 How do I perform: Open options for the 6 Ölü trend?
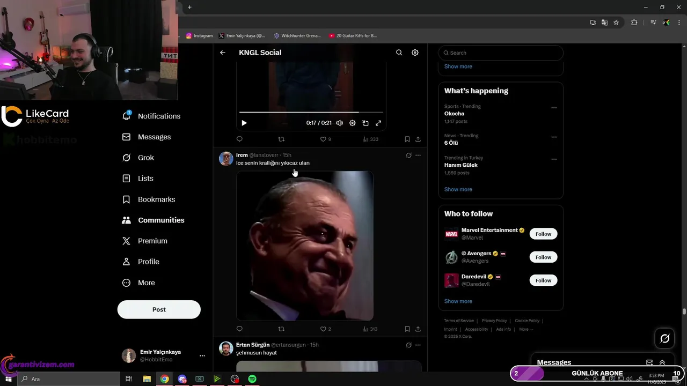[x=554, y=137]
